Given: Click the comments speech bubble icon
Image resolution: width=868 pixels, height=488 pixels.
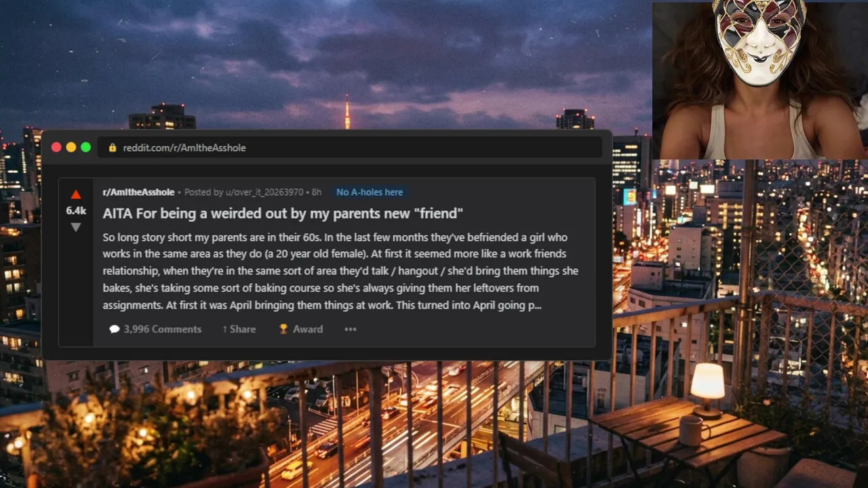Looking at the screenshot, I should [x=115, y=329].
